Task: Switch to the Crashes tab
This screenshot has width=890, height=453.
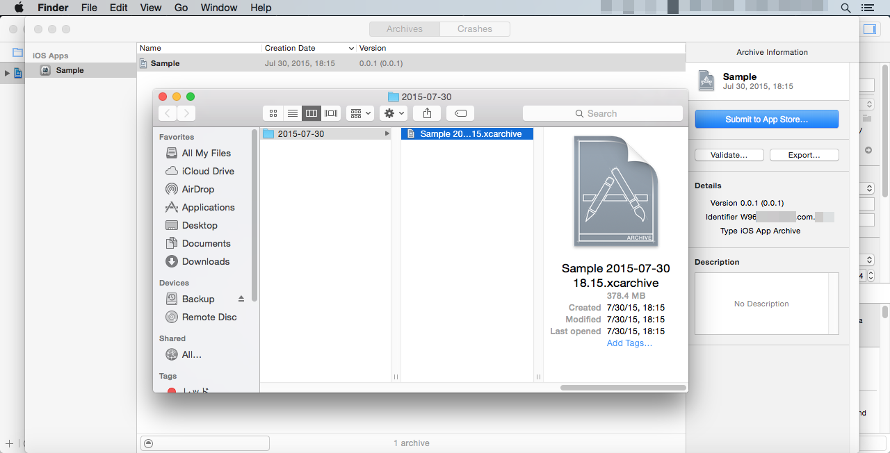Action: [475, 29]
